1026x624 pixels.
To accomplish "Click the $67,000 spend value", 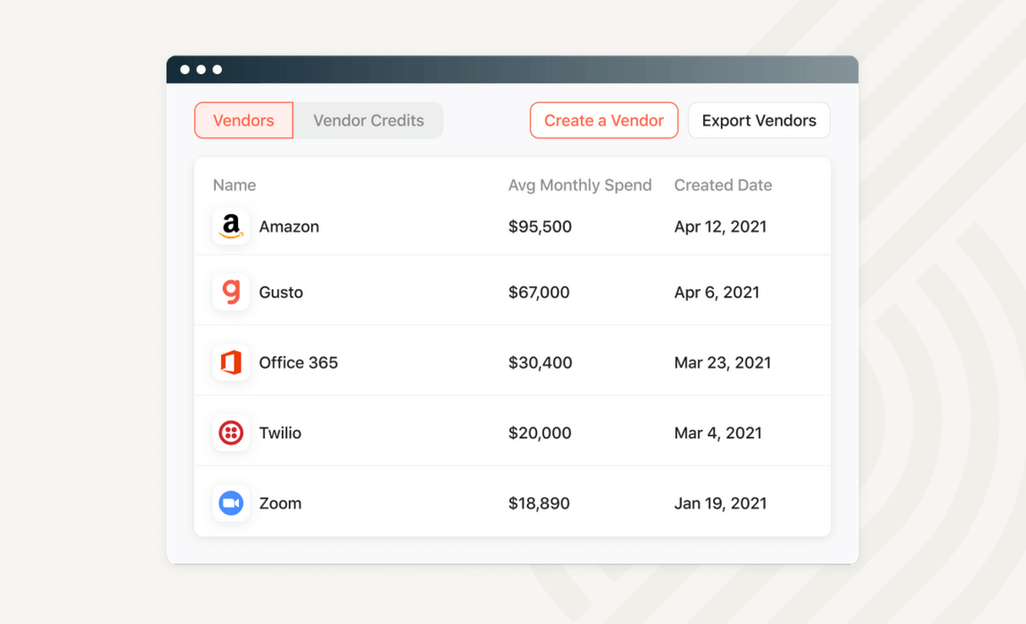I will 539,292.
